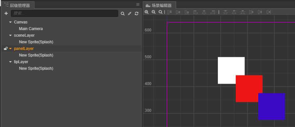Click the refresh hierarchy icon

click(x=137, y=14)
